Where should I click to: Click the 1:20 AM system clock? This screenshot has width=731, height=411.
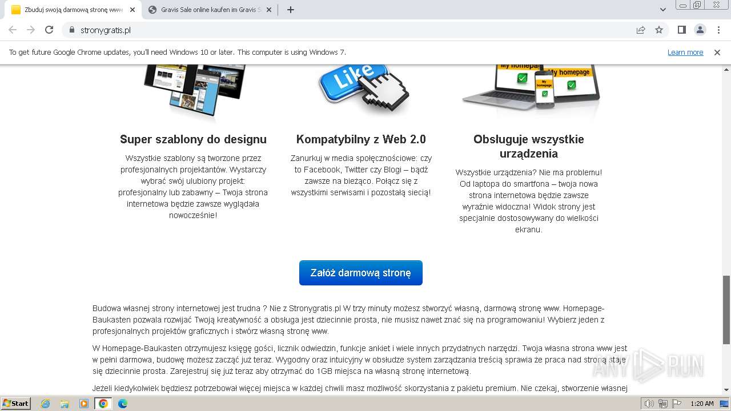702,404
